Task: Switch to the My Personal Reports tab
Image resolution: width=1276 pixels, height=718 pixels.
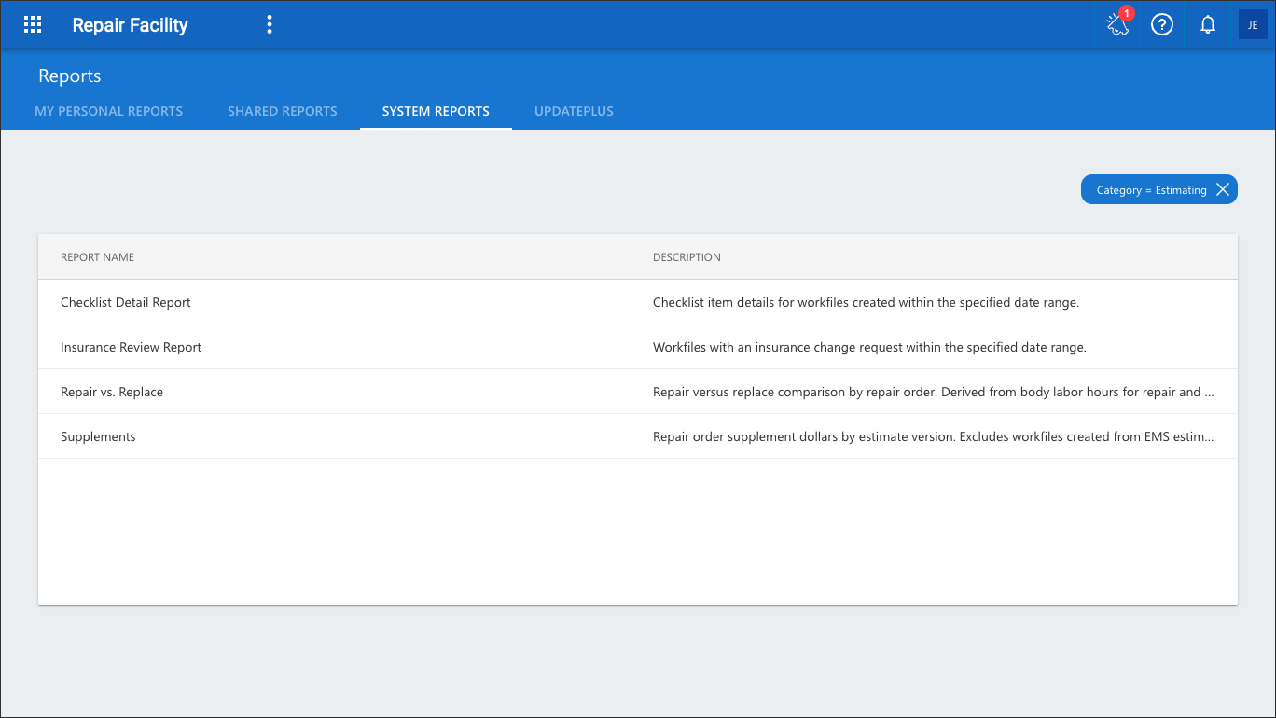Action: click(x=109, y=111)
